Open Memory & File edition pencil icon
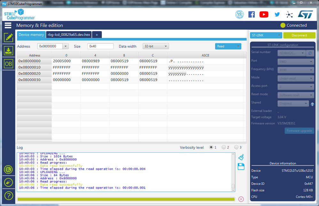 8,38
